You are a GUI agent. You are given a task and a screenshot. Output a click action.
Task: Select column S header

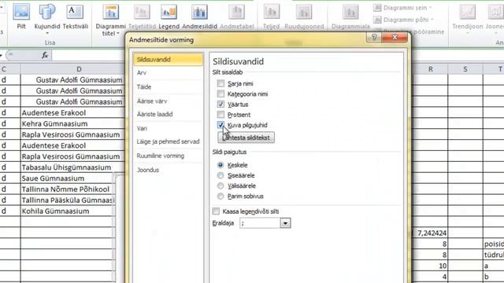pyautogui.click(x=465, y=69)
